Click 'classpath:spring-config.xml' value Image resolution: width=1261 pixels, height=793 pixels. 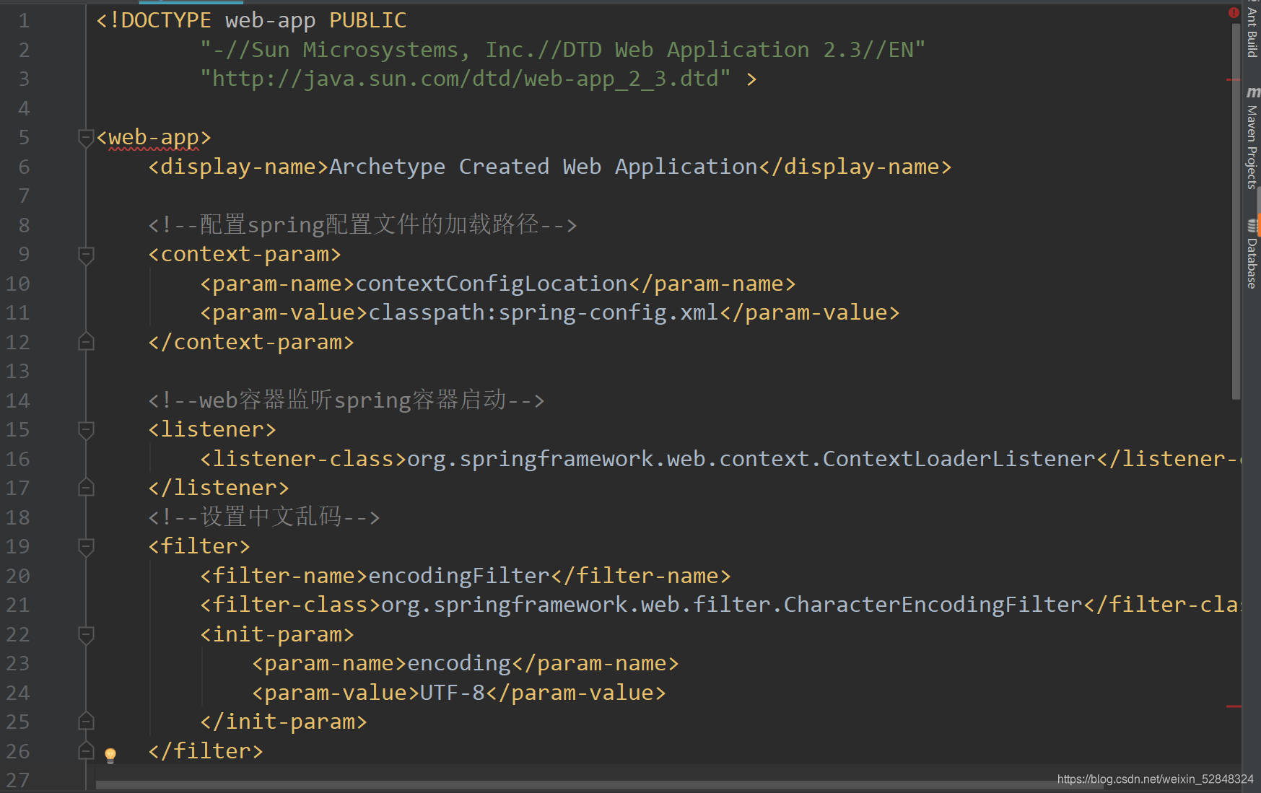544,312
